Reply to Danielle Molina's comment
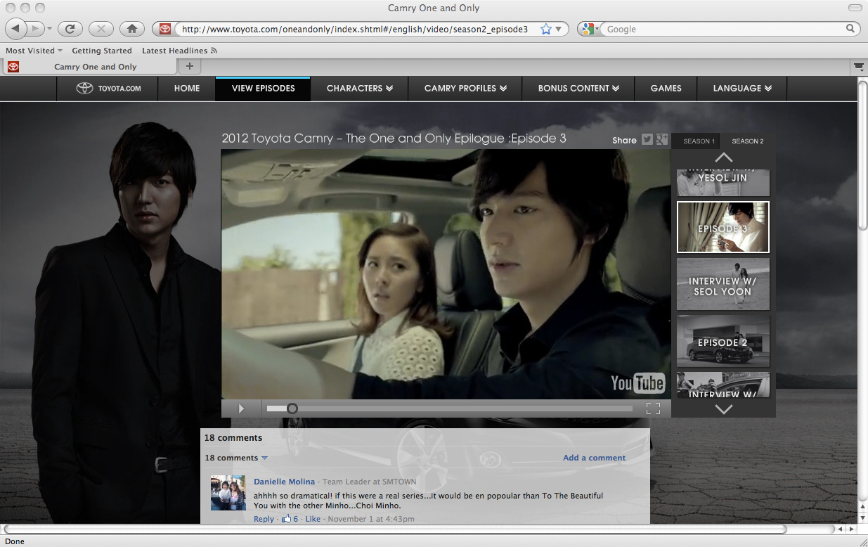Image resolution: width=868 pixels, height=547 pixels. 264,519
